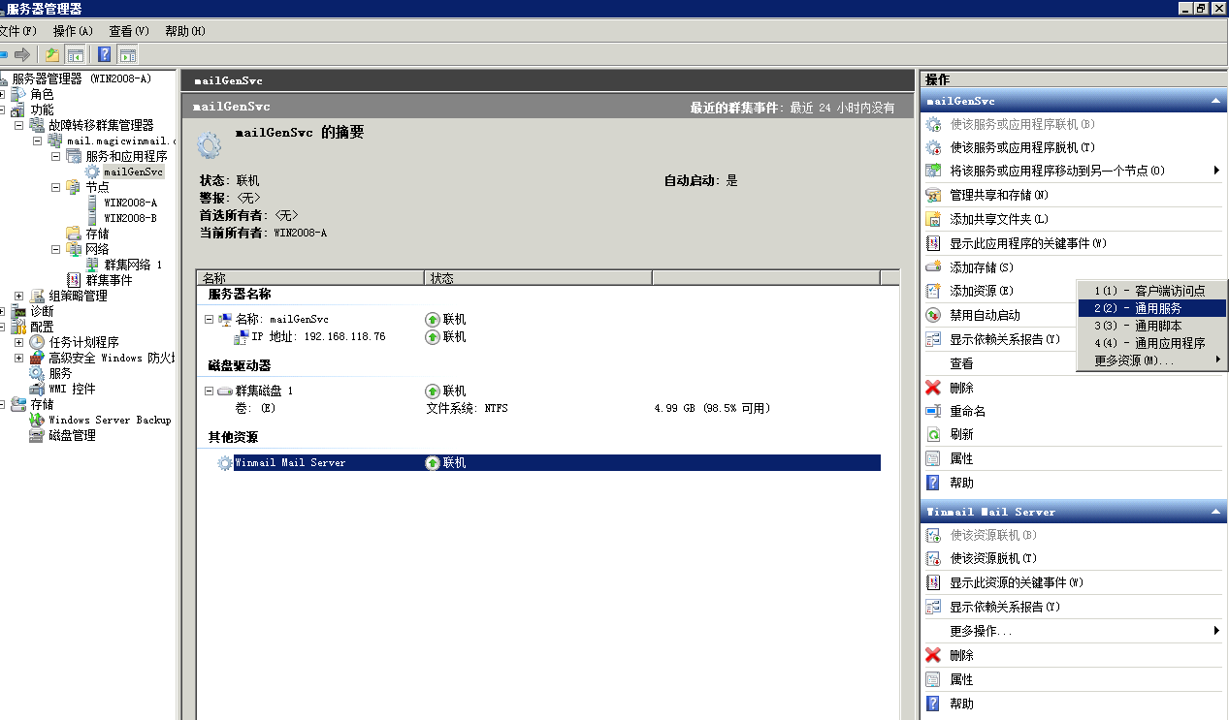Viewport: 1229px width, 720px height.
Task: Click 管理共享和存储(N) action
Action: click(998, 195)
